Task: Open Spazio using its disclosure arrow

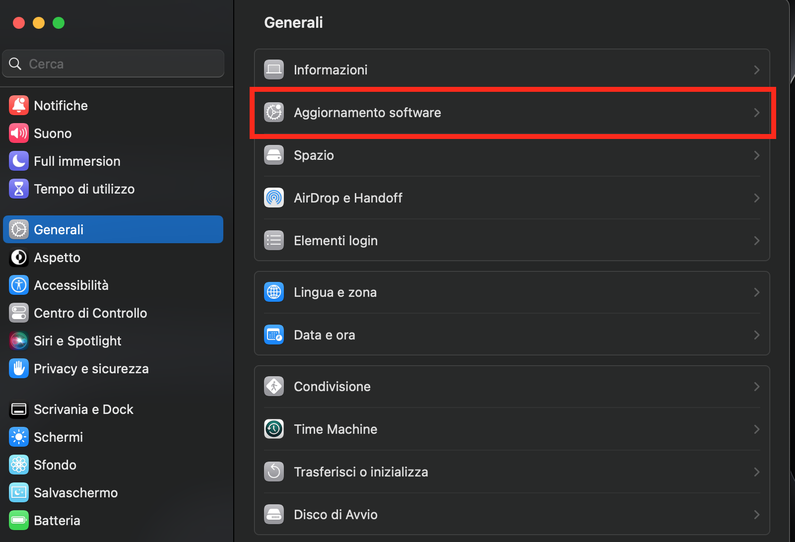Action: (756, 155)
